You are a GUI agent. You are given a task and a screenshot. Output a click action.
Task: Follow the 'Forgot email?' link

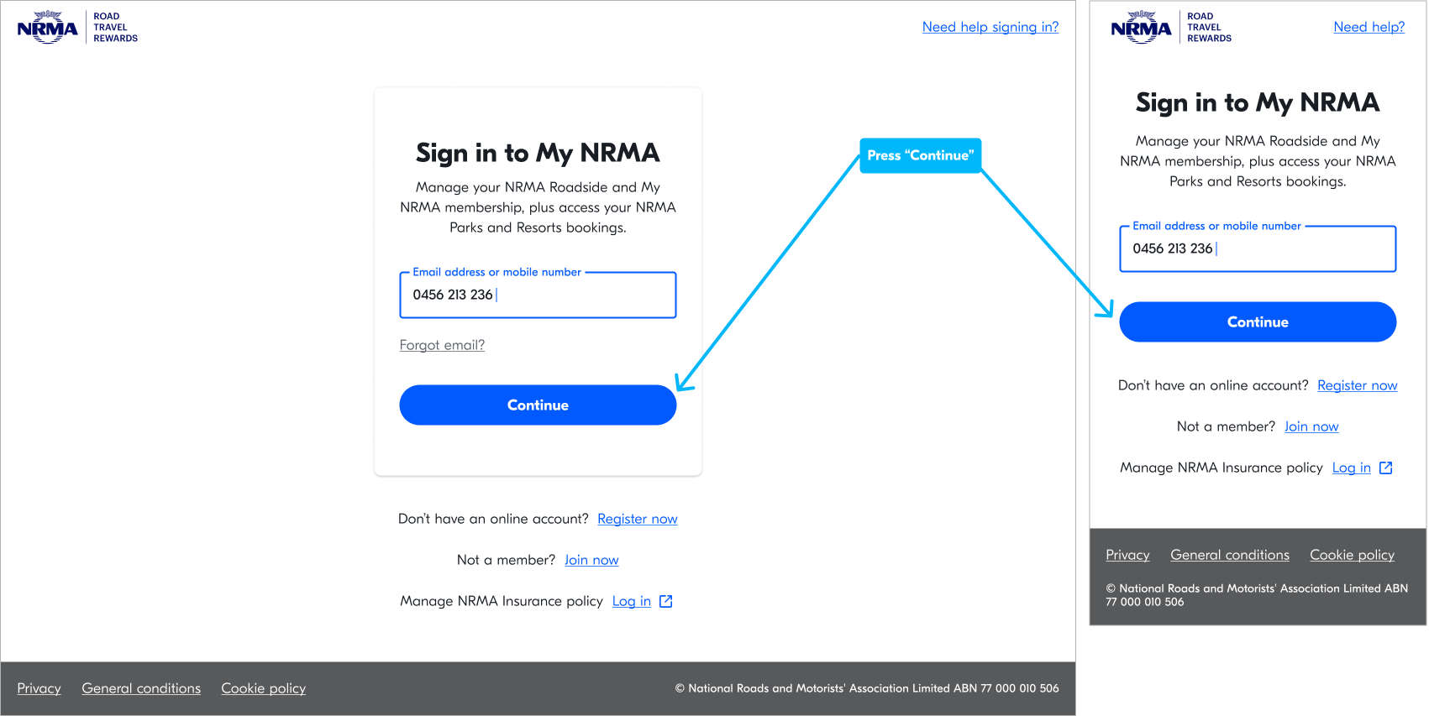pos(442,345)
